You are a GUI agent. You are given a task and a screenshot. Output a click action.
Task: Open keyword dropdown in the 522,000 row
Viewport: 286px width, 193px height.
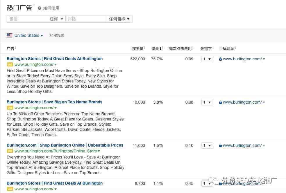click(x=207, y=59)
